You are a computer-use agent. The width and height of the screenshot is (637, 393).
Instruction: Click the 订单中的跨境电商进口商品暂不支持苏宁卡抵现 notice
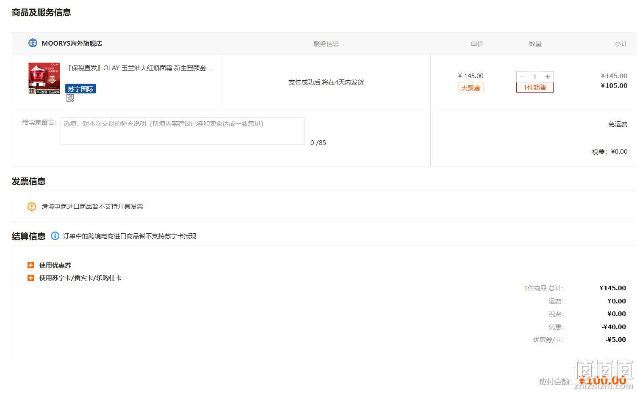point(130,236)
